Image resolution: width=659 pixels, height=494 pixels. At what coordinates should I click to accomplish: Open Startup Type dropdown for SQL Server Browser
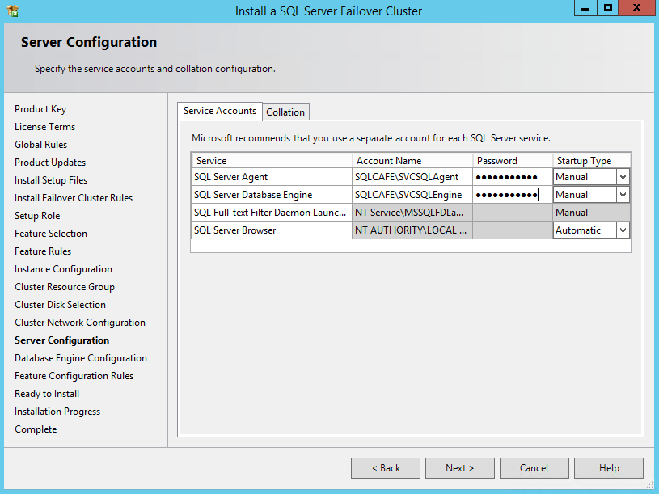623,230
